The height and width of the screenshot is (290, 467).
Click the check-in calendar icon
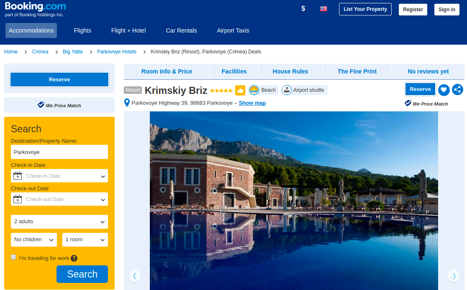tap(18, 176)
